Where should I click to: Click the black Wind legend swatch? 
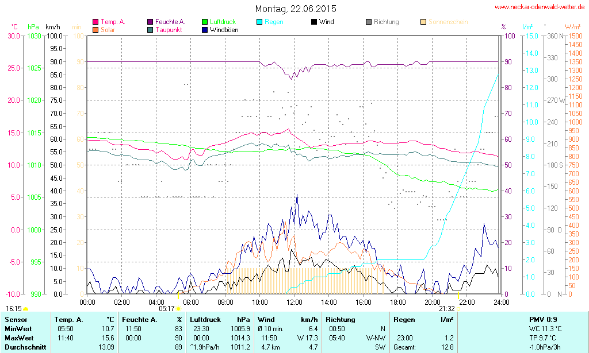313,22
